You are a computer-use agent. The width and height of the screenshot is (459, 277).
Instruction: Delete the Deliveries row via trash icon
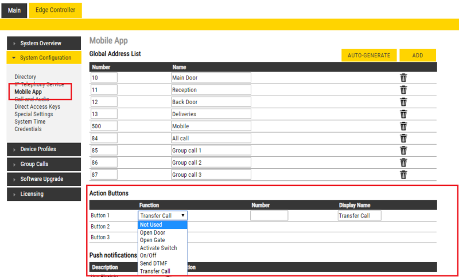403,114
